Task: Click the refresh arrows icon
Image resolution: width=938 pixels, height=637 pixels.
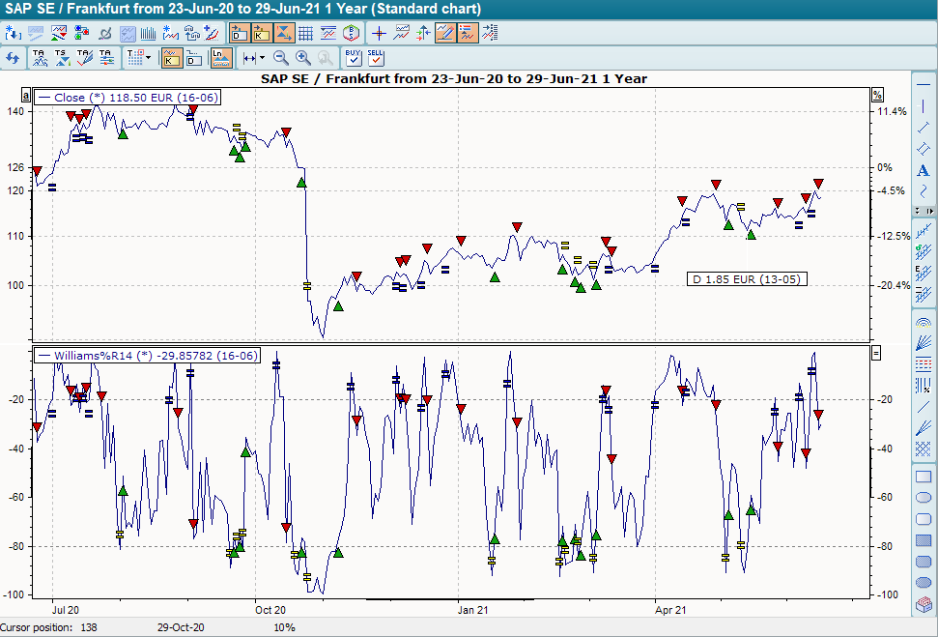Action: (14, 58)
